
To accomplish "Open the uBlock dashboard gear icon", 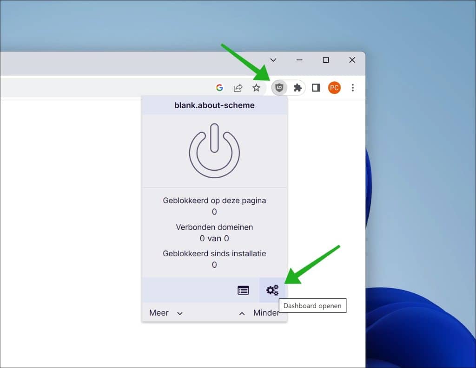I will tap(272, 290).
